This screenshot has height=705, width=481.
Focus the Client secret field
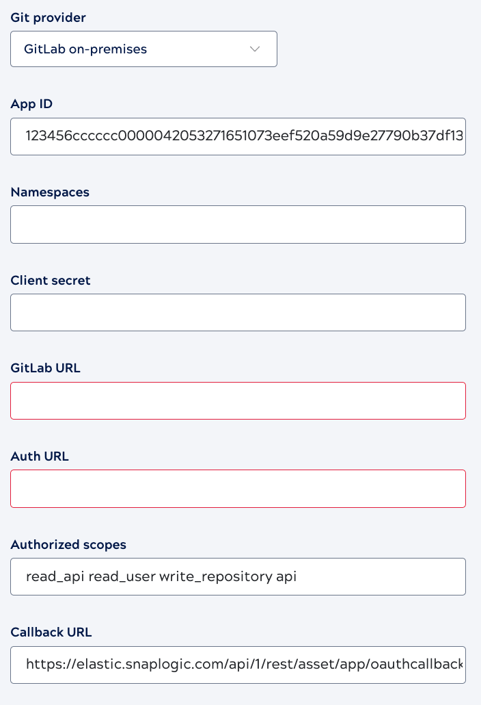[x=238, y=312]
